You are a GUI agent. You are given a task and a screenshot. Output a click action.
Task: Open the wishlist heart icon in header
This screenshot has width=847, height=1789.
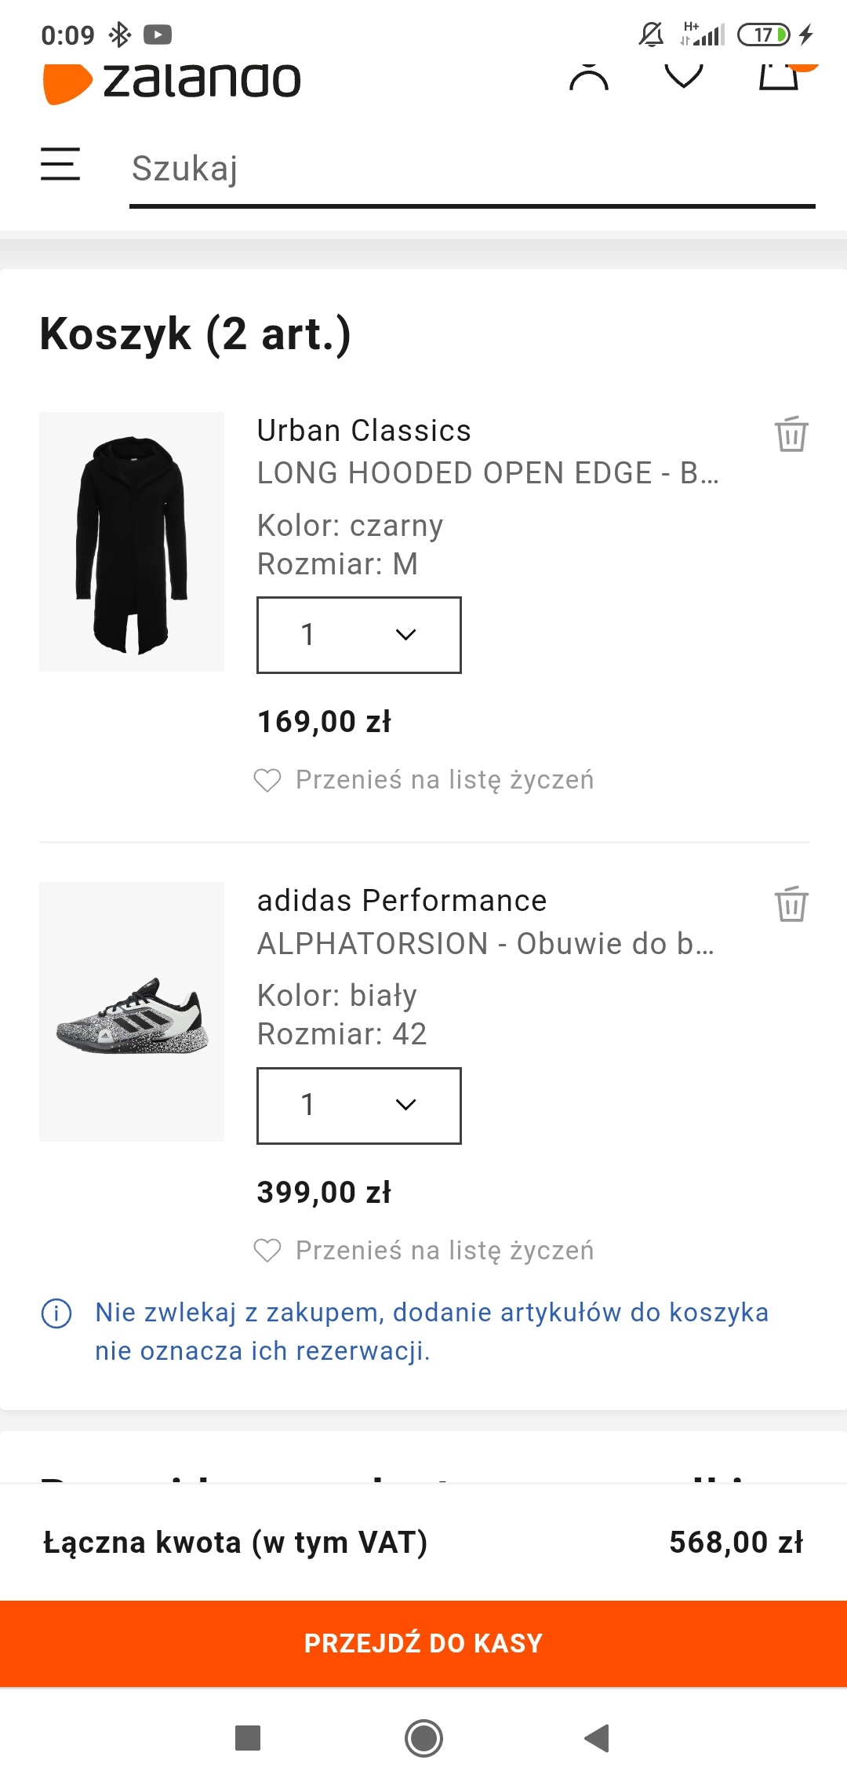click(684, 76)
